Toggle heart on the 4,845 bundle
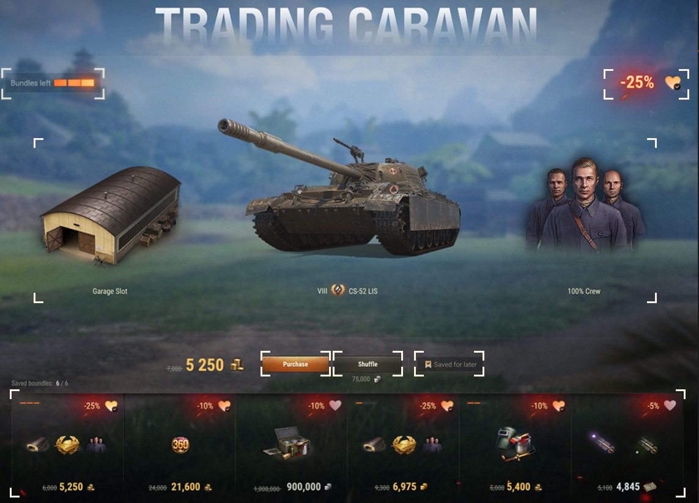The image size is (699, 503). (x=670, y=405)
